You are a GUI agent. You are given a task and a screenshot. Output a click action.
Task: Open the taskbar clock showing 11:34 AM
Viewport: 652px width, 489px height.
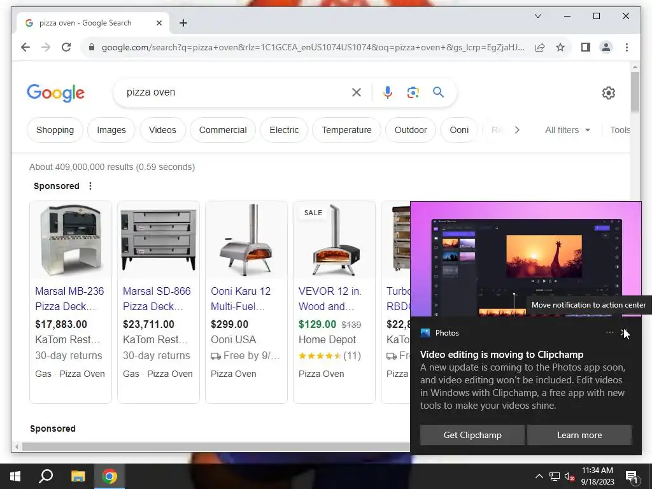pyautogui.click(x=597, y=476)
